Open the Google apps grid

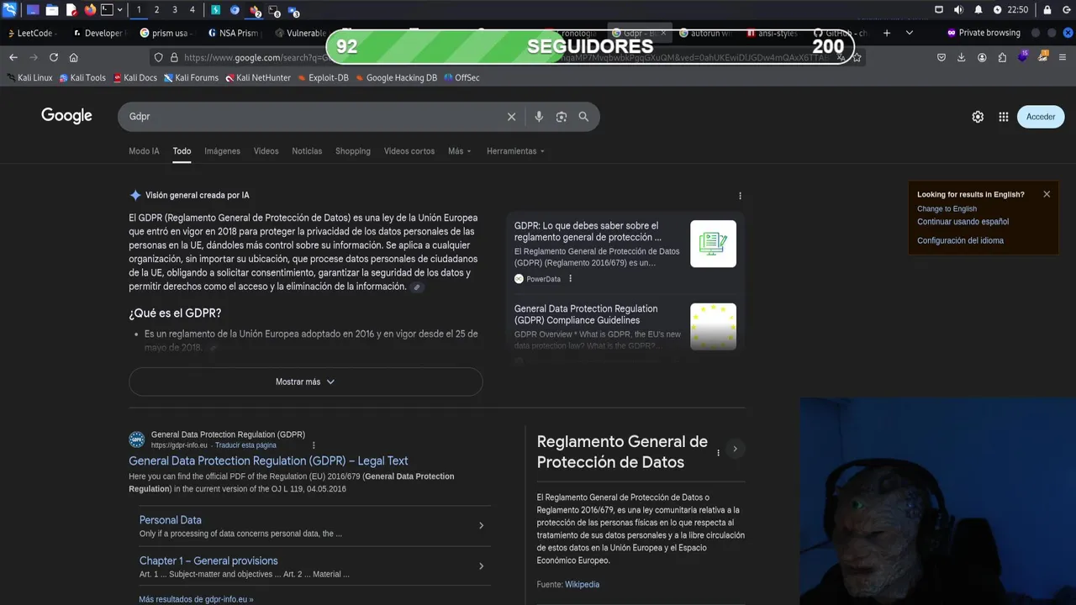pyautogui.click(x=1003, y=117)
